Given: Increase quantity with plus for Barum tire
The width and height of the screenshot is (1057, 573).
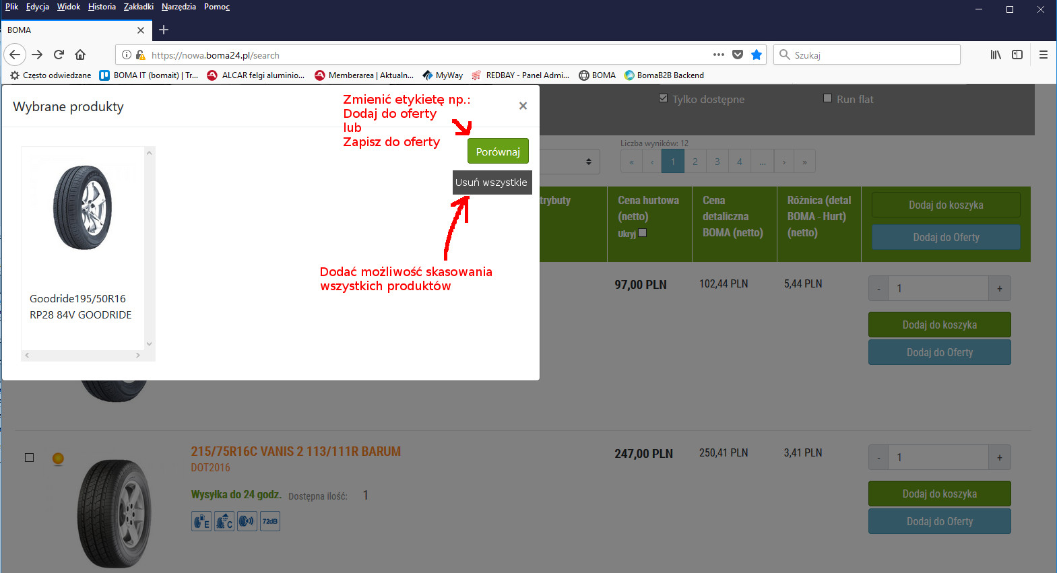Looking at the screenshot, I should tap(999, 458).
